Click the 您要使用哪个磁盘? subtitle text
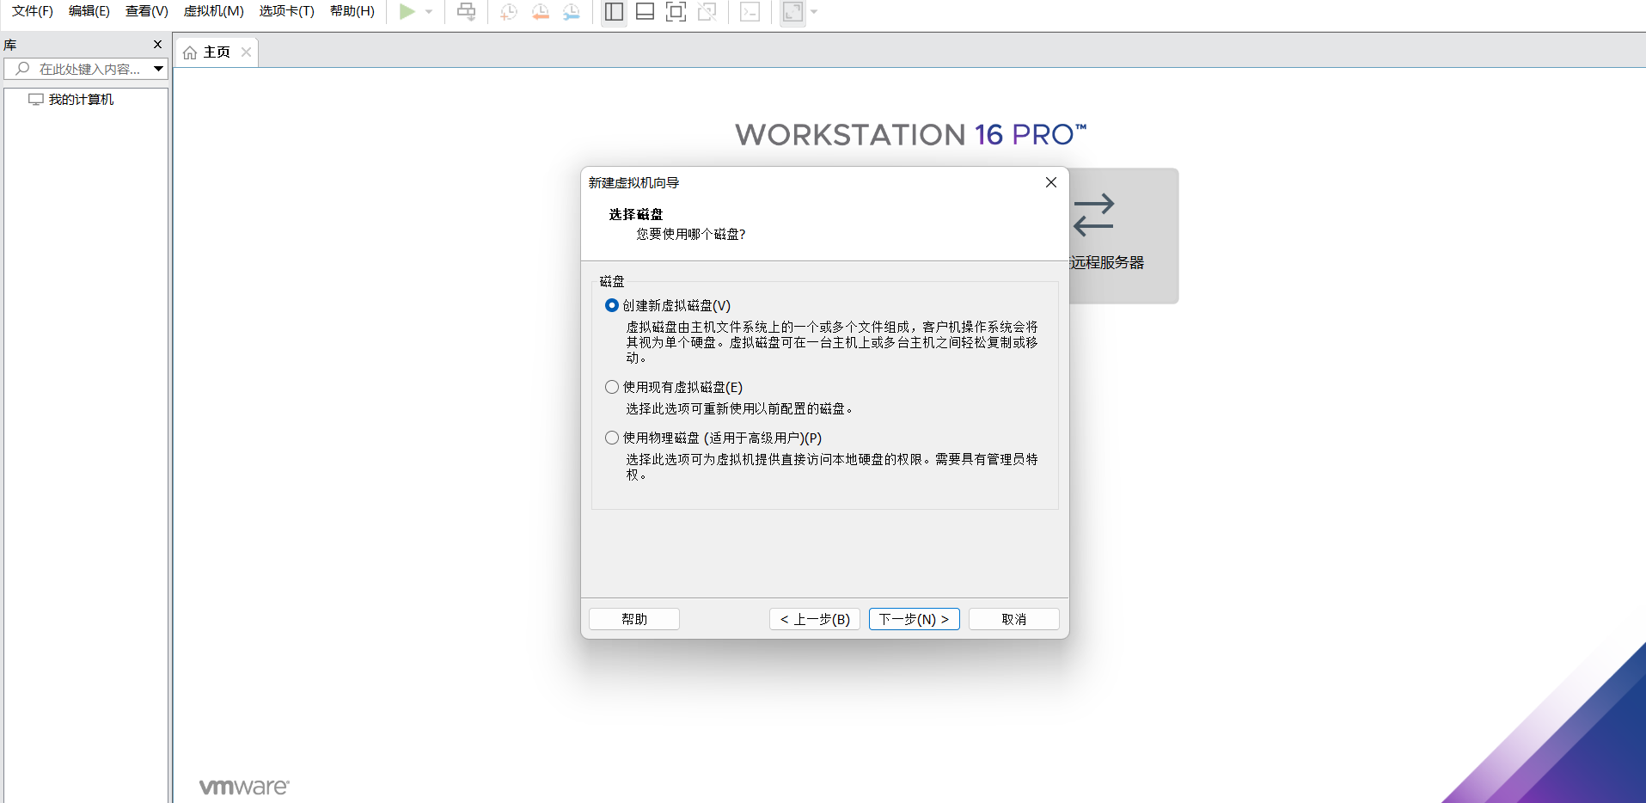Screen dimensions: 1646x803 691,234
